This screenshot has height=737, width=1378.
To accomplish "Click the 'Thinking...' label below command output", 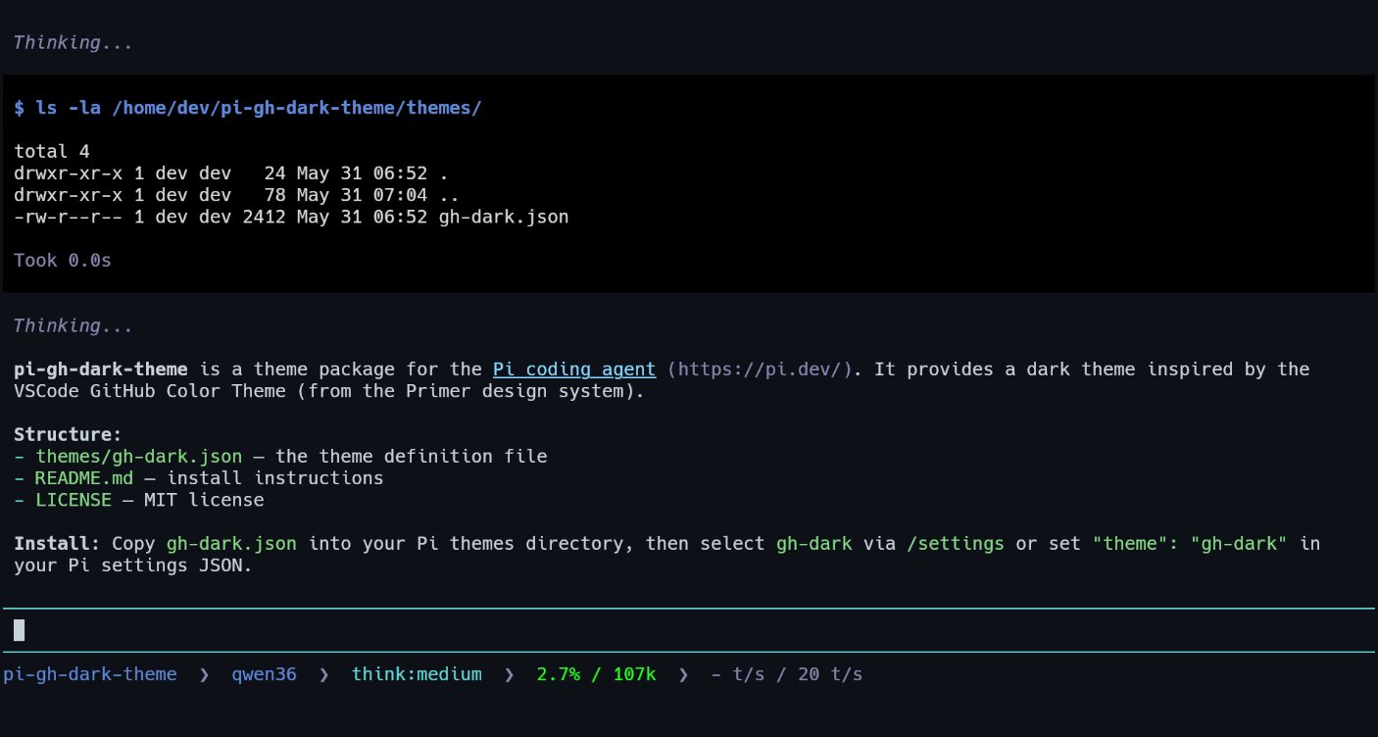I will [x=74, y=325].
